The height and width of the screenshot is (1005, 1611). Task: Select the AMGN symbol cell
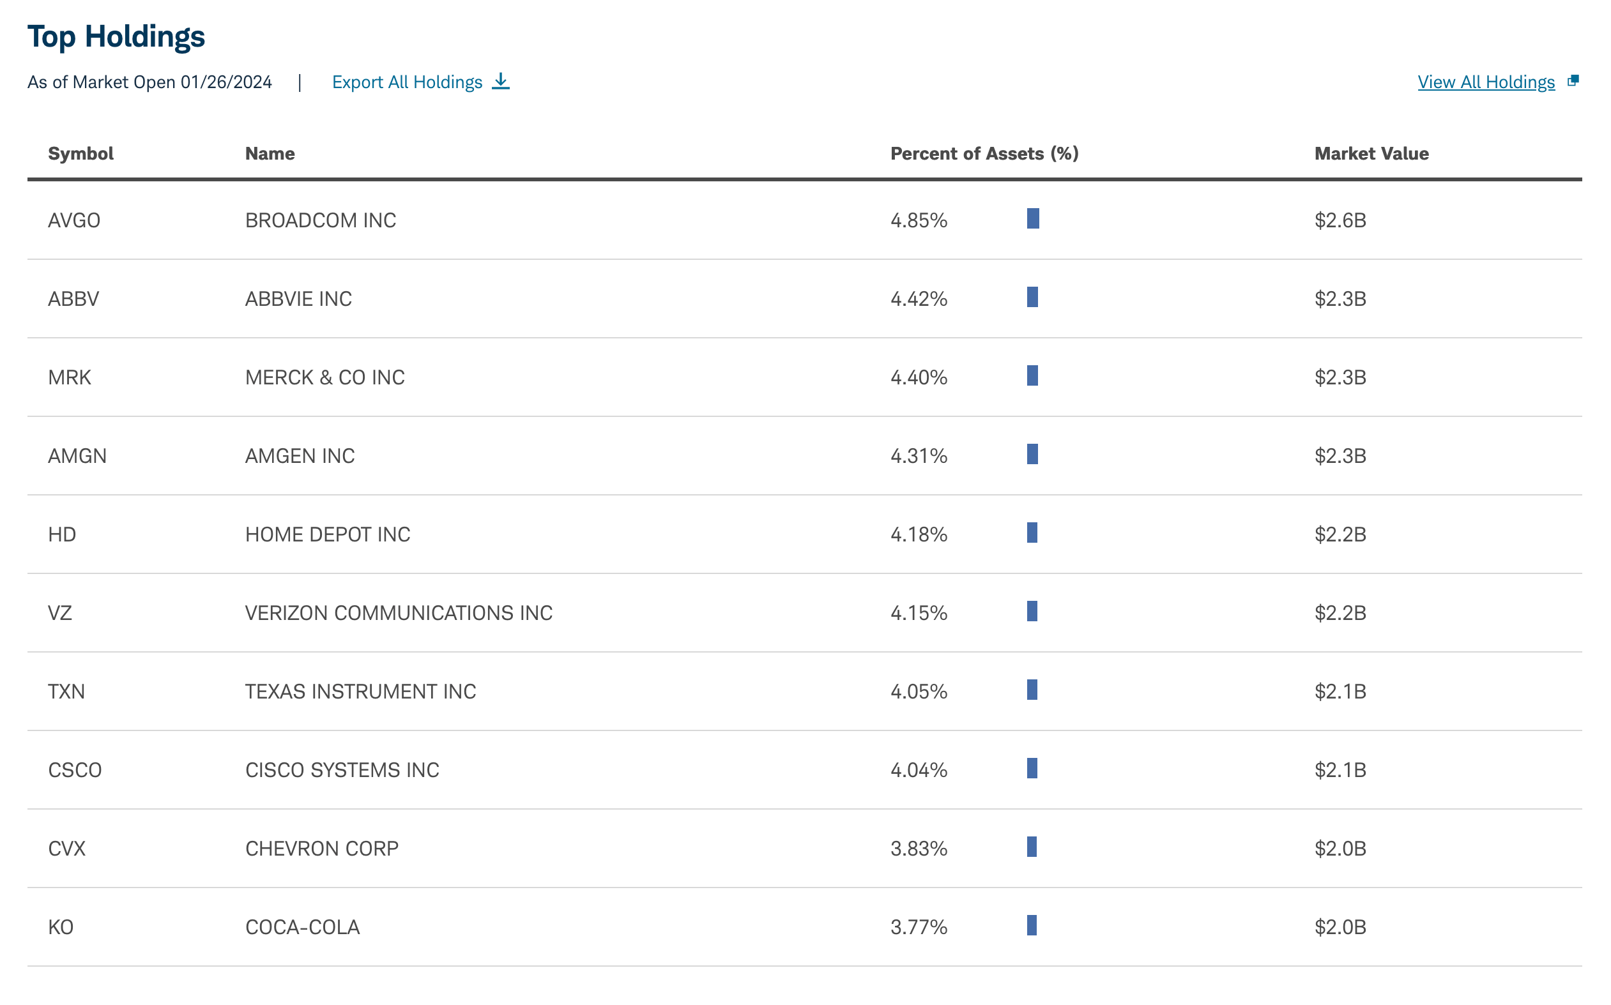tap(77, 456)
